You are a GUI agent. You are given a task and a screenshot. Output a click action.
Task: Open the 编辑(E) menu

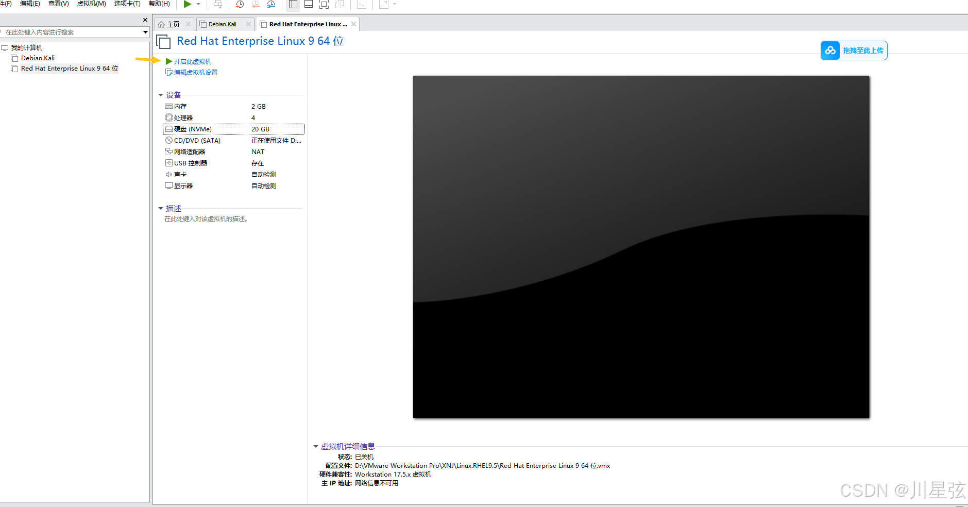coord(30,4)
